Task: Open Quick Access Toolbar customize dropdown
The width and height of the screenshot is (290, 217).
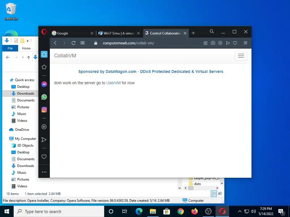Action: (x=27, y=41)
